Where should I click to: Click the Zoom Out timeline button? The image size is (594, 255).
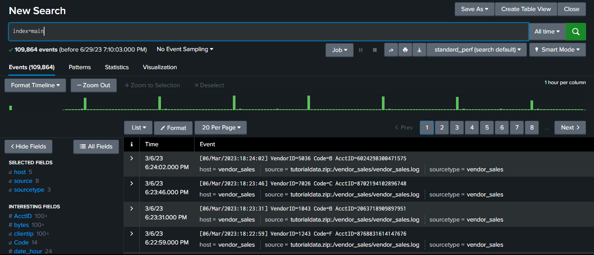click(x=93, y=85)
